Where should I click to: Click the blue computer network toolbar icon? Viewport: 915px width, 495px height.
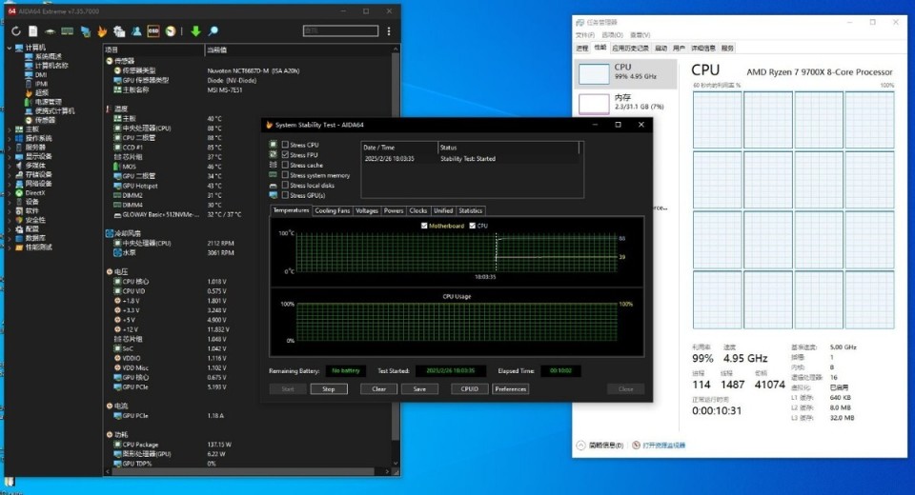tap(85, 31)
